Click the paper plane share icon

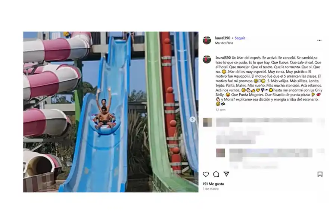click(226, 174)
